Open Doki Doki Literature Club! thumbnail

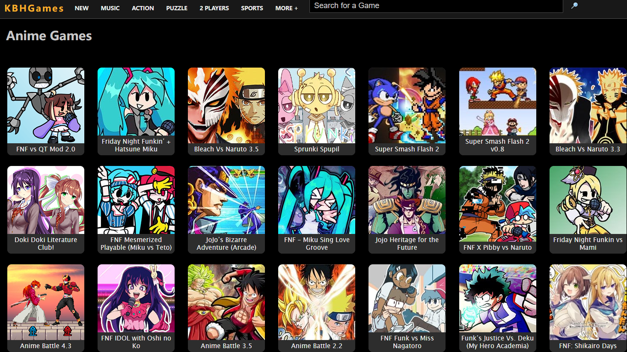46,200
